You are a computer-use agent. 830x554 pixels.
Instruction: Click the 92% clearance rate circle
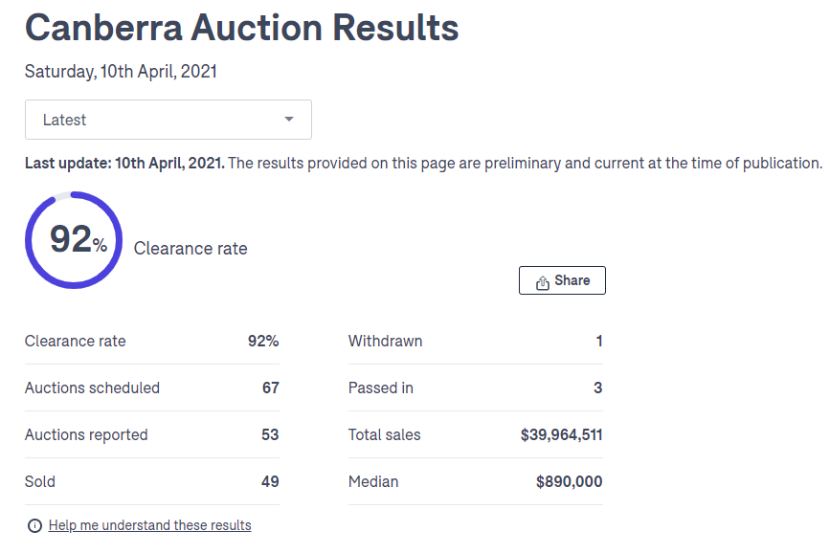(74, 240)
